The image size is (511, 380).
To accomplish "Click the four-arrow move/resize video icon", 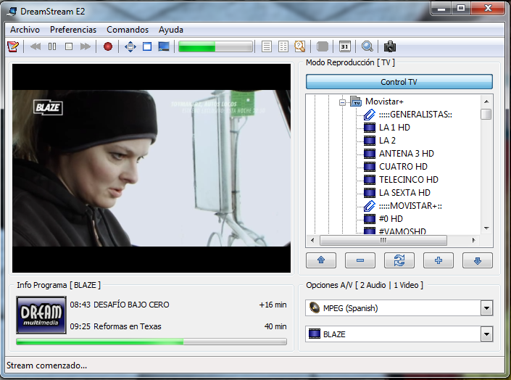I will [x=130, y=46].
